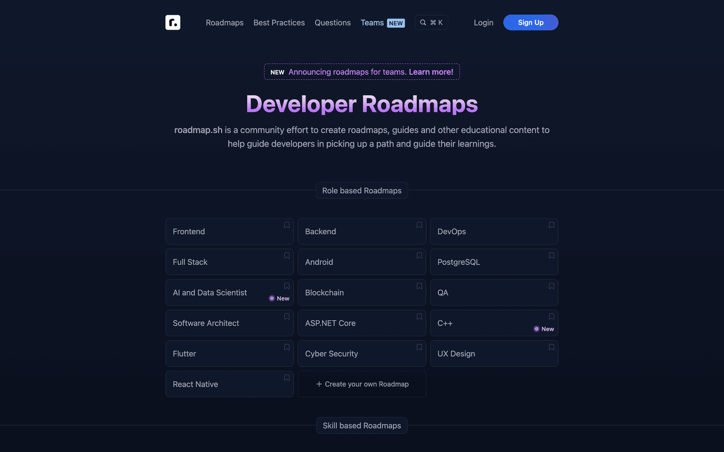Click the Sign Up button

click(531, 22)
